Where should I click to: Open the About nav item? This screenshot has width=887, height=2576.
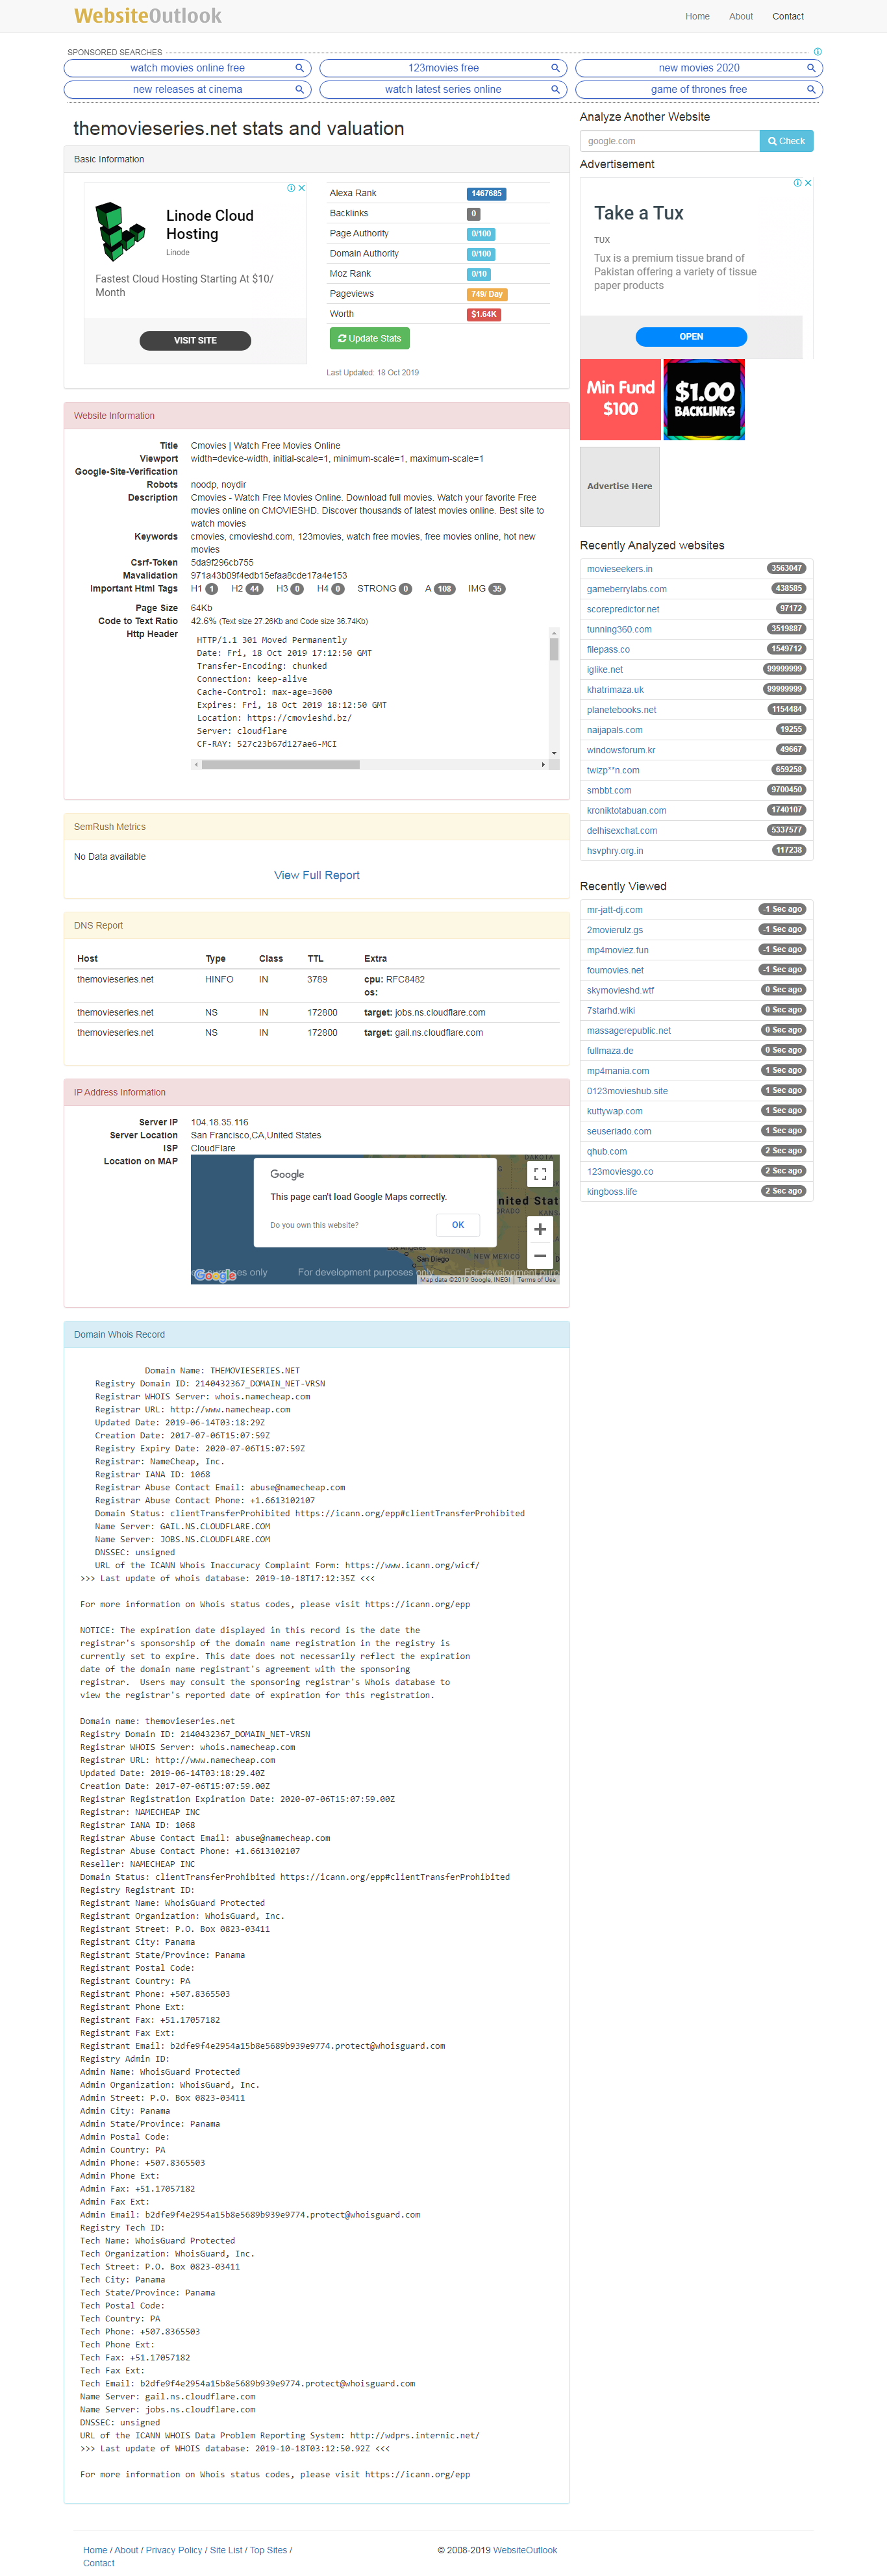click(741, 17)
